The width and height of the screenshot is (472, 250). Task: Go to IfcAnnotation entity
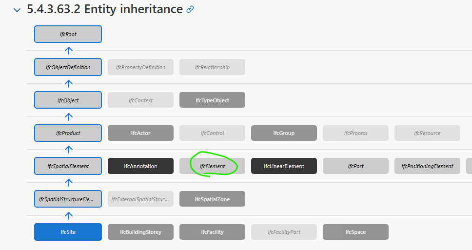tap(140, 166)
